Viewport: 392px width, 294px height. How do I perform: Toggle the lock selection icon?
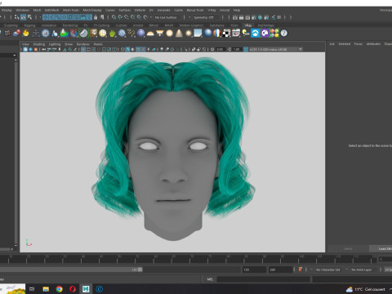[x=96, y=17]
